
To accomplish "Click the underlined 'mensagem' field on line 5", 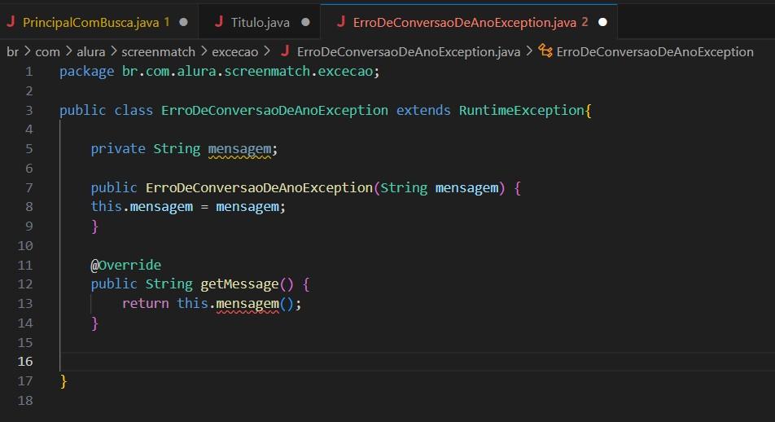I will coord(239,149).
